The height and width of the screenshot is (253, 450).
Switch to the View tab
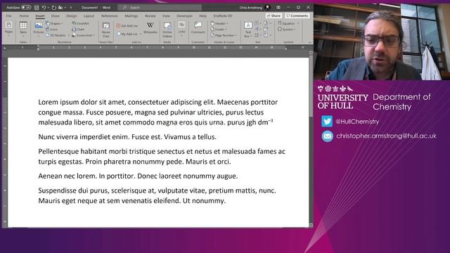tap(166, 15)
